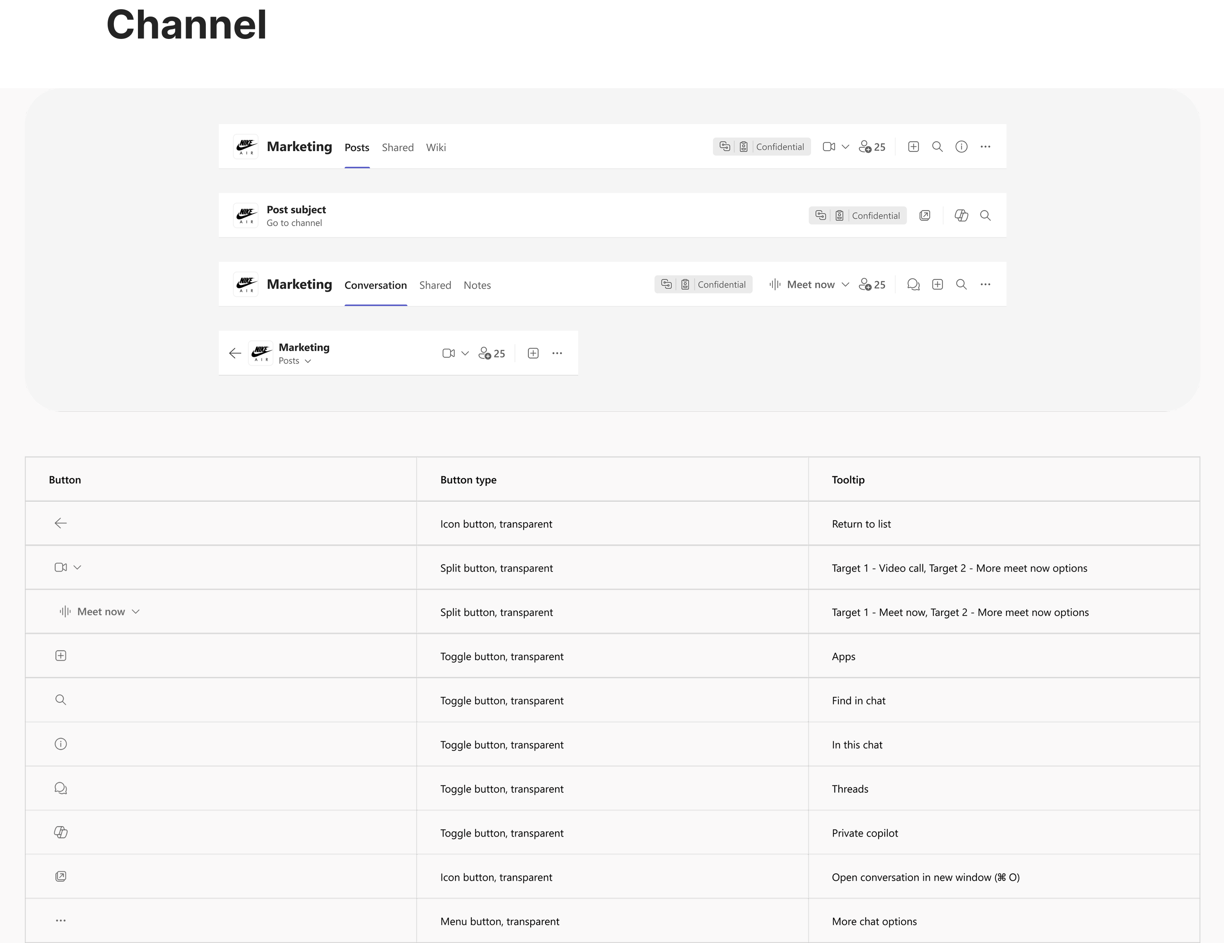
Task: Expand Meet now chevron in the Conversation header
Action: coord(846,285)
